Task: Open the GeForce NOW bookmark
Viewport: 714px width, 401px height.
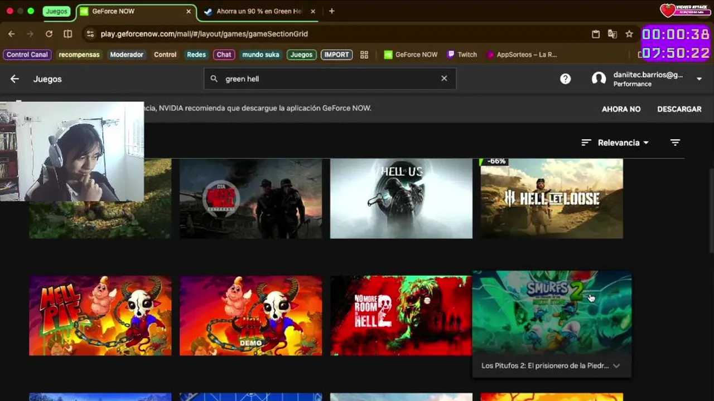Action: coord(411,55)
